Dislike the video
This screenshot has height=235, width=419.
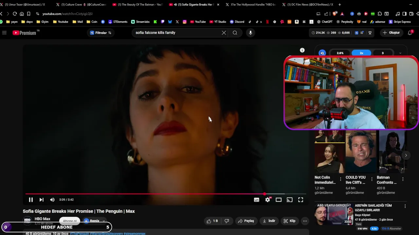coord(227,221)
